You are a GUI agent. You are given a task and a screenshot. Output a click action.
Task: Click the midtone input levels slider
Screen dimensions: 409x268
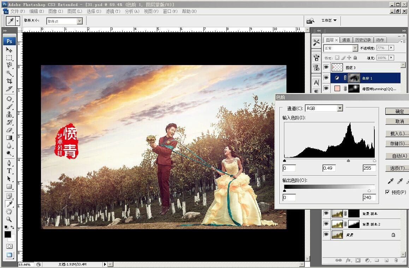coord(348,161)
